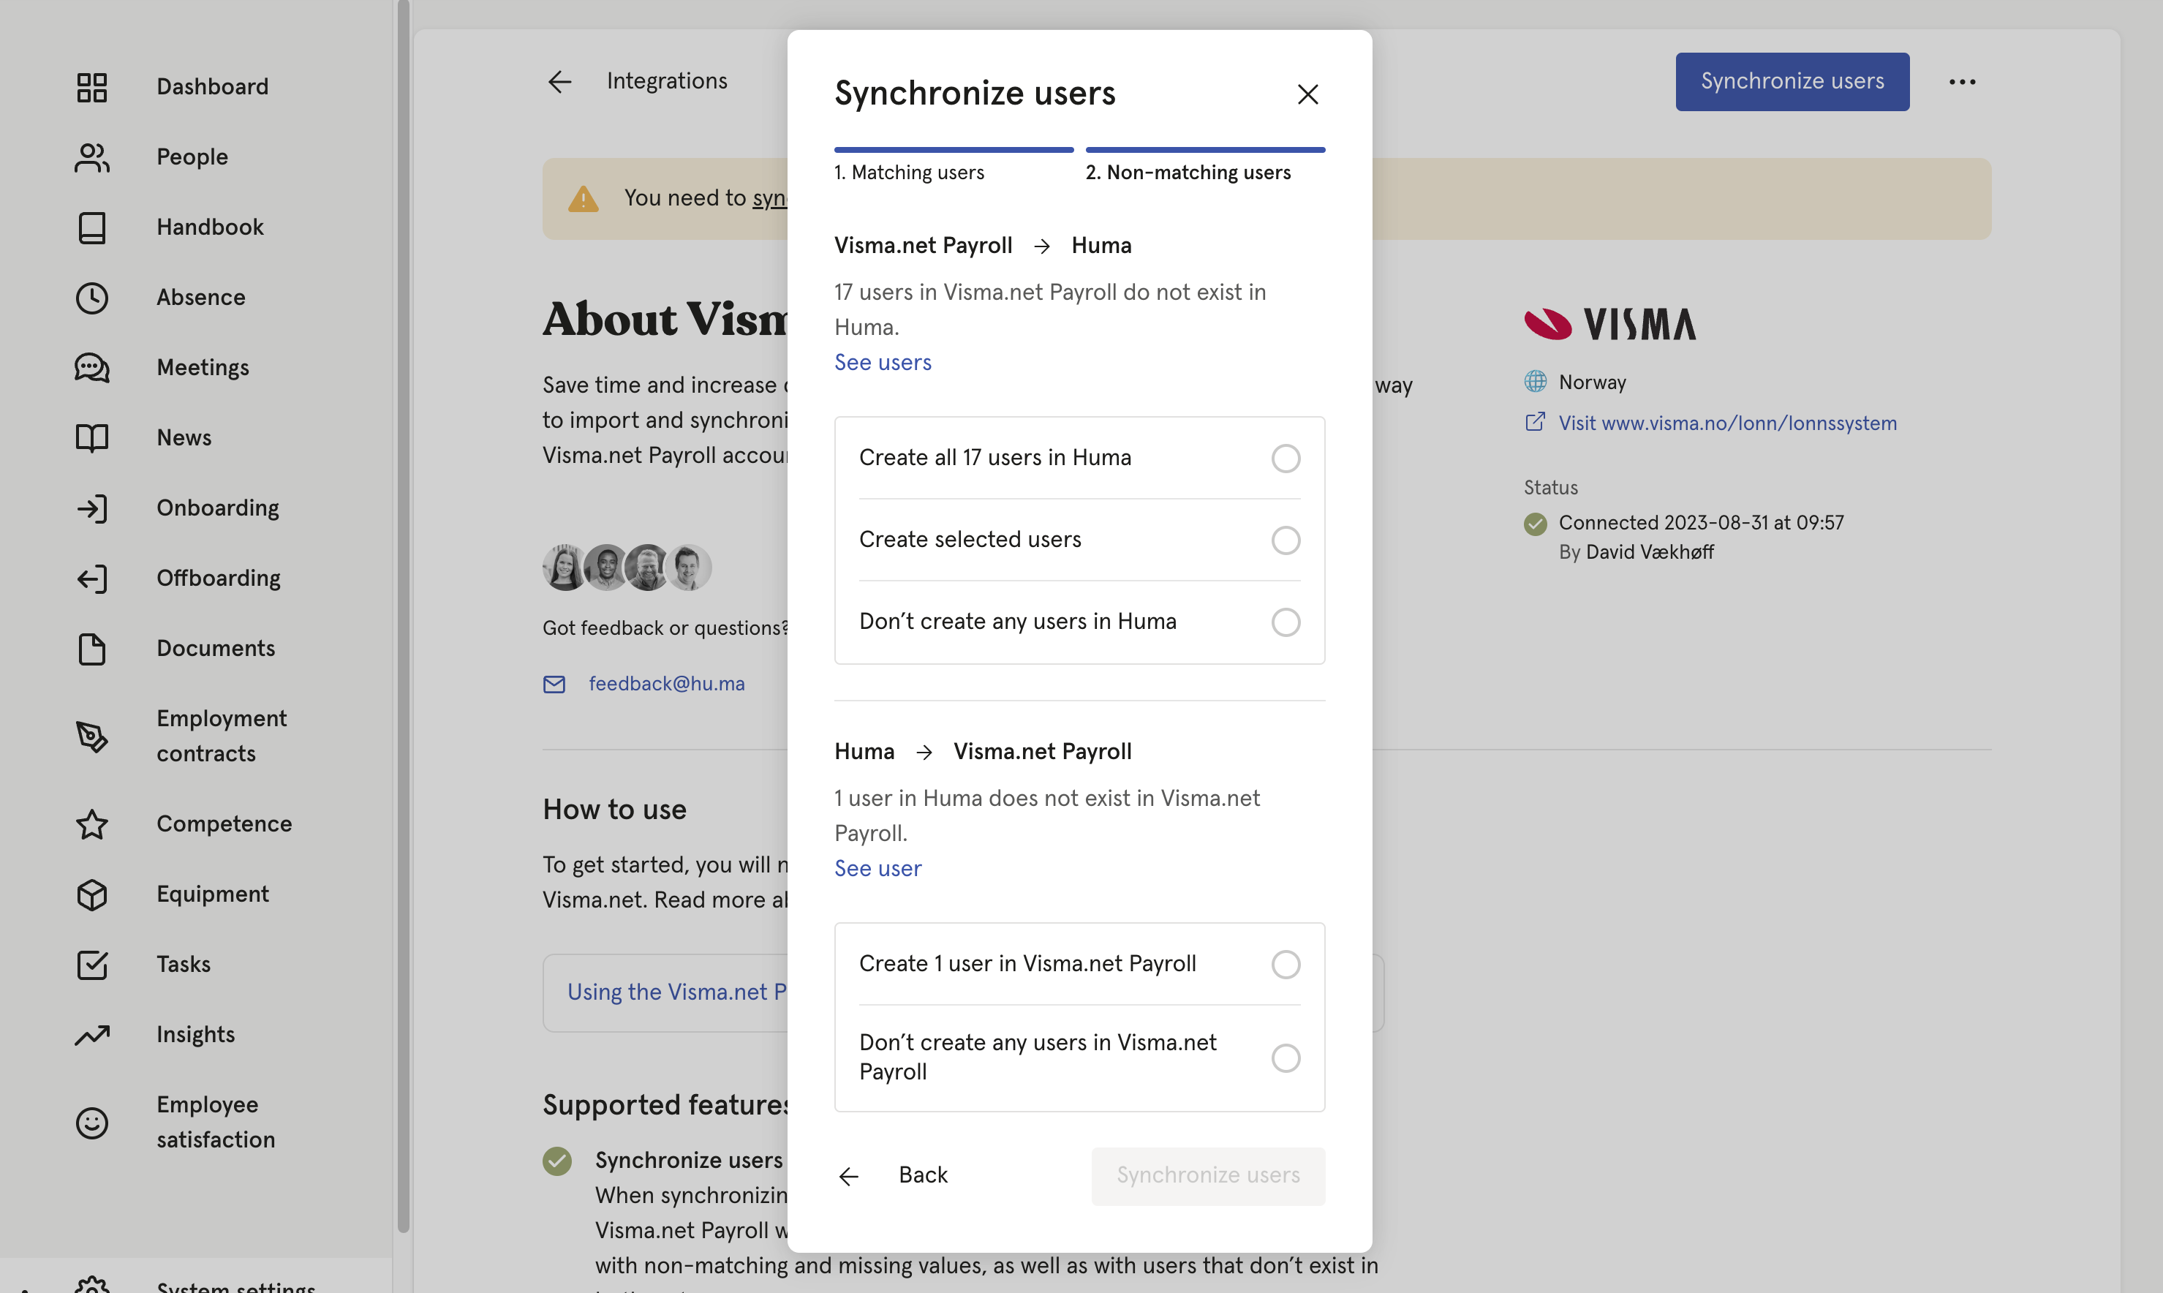The width and height of the screenshot is (2163, 1293).
Task: Open Using the Visma.net help article link
Action: (x=677, y=993)
